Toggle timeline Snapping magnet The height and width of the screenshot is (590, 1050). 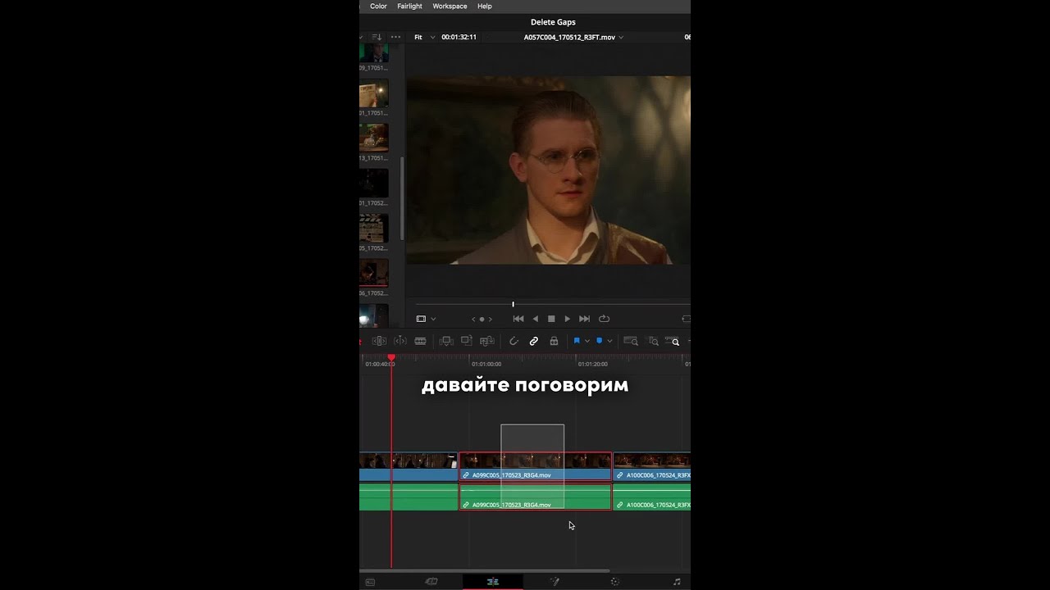(514, 341)
